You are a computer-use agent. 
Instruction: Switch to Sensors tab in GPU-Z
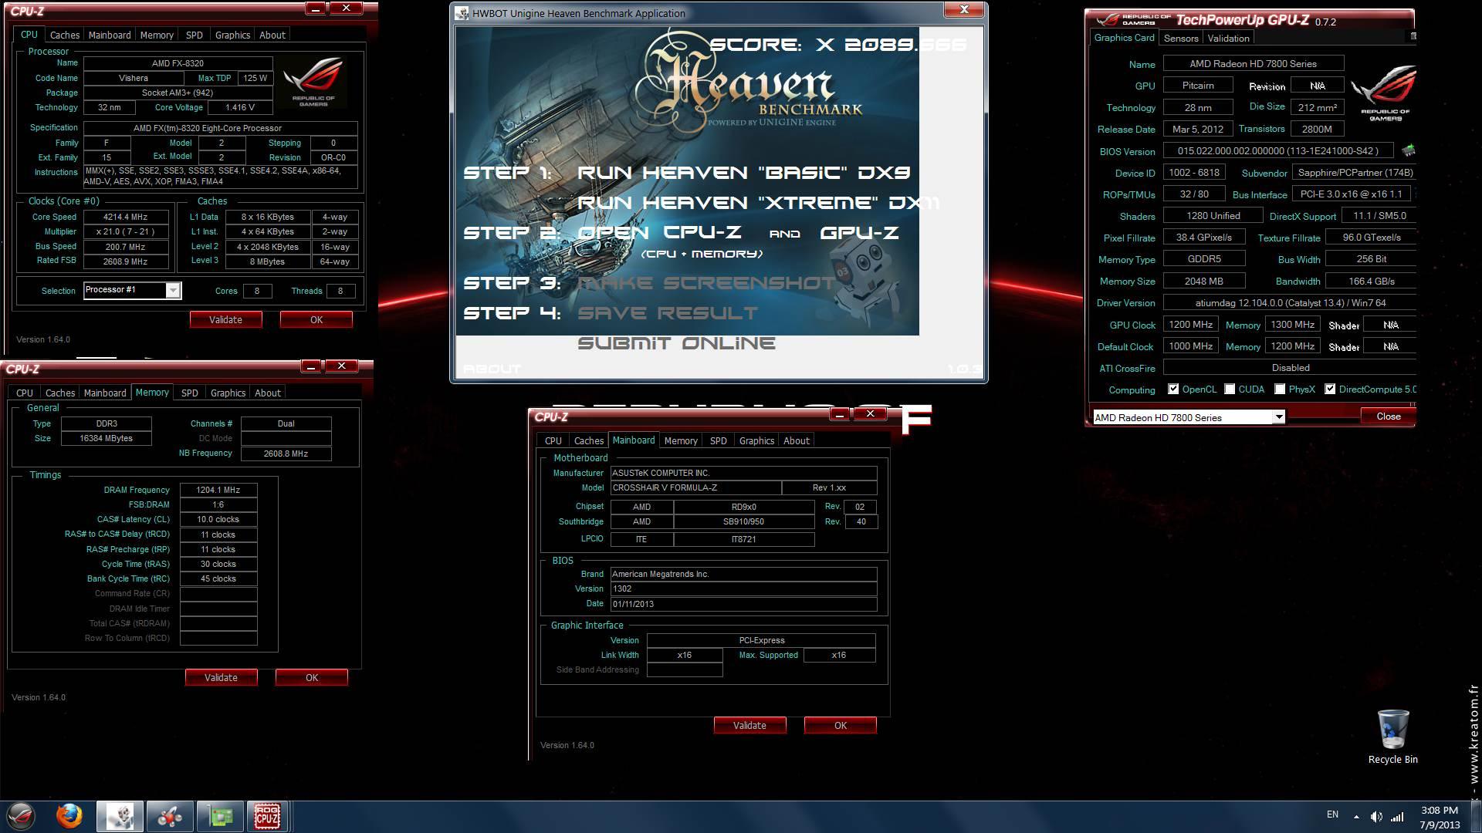[x=1181, y=38]
